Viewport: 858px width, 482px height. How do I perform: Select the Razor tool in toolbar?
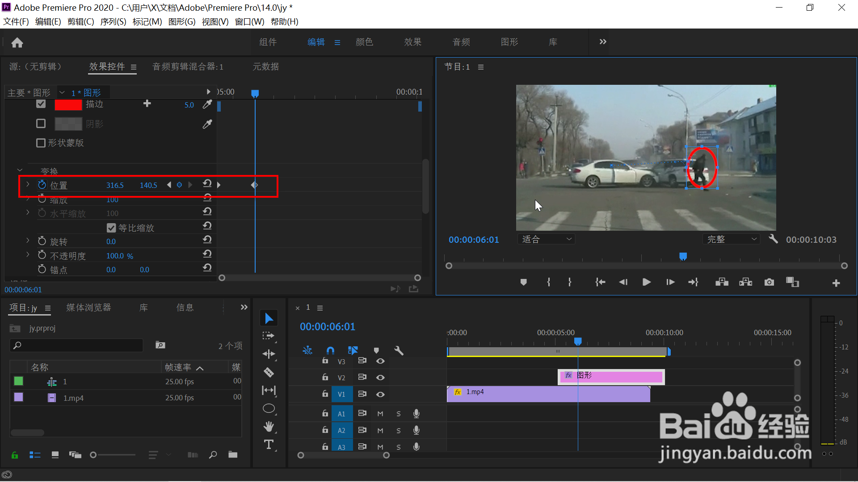coord(269,372)
